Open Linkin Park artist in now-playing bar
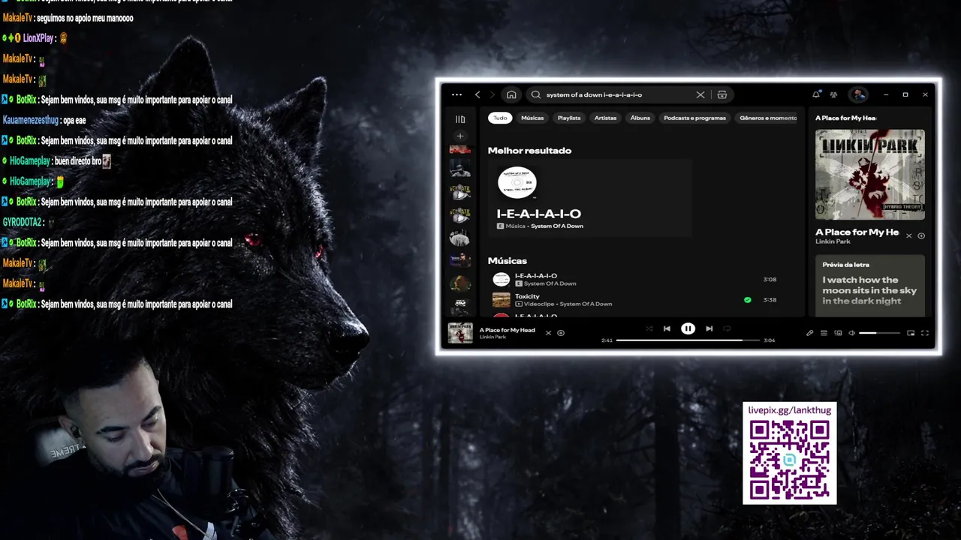The height and width of the screenshot is (540, 961). [x=493, y=337]
